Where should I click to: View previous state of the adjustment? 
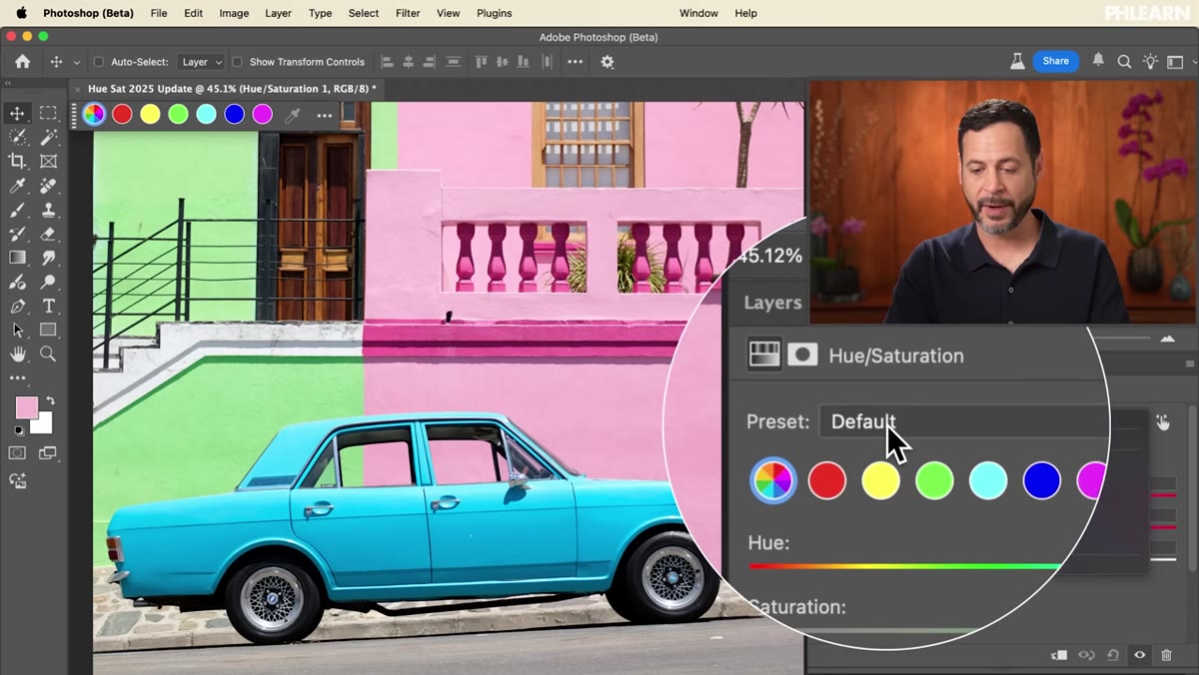point(1086,655)
